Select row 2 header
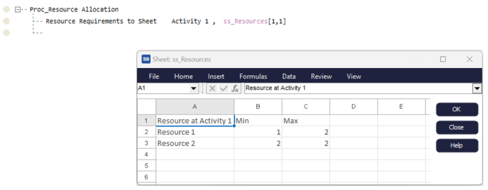Viewport: 488px width, 190px height. (x=147, y=132)
